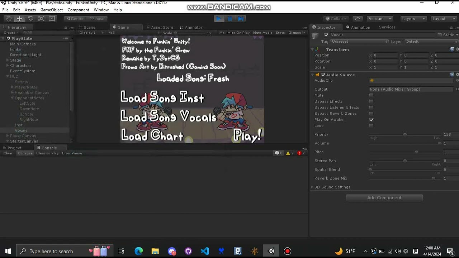This screenshot has width=459, height=258.
Task: Adjust the Pitch slider
Action: tap(405, 152)
